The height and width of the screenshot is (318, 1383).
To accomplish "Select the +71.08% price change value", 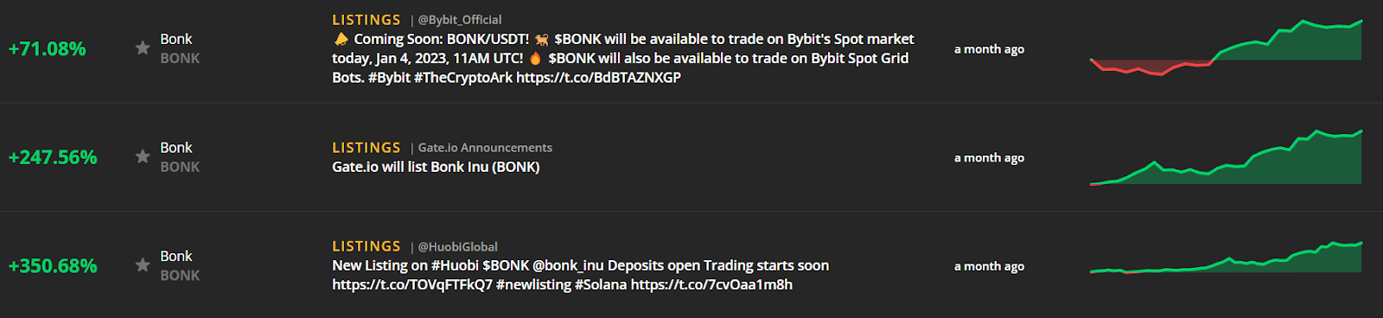I will pos(48,48).
